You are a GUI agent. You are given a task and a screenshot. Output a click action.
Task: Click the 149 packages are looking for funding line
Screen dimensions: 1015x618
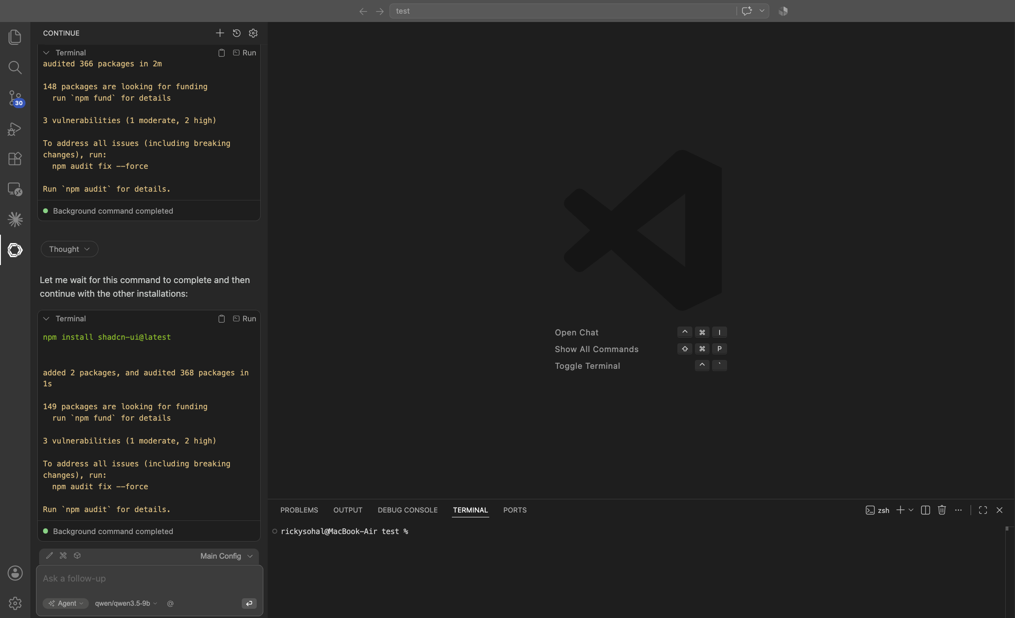(x=125, y=407)
